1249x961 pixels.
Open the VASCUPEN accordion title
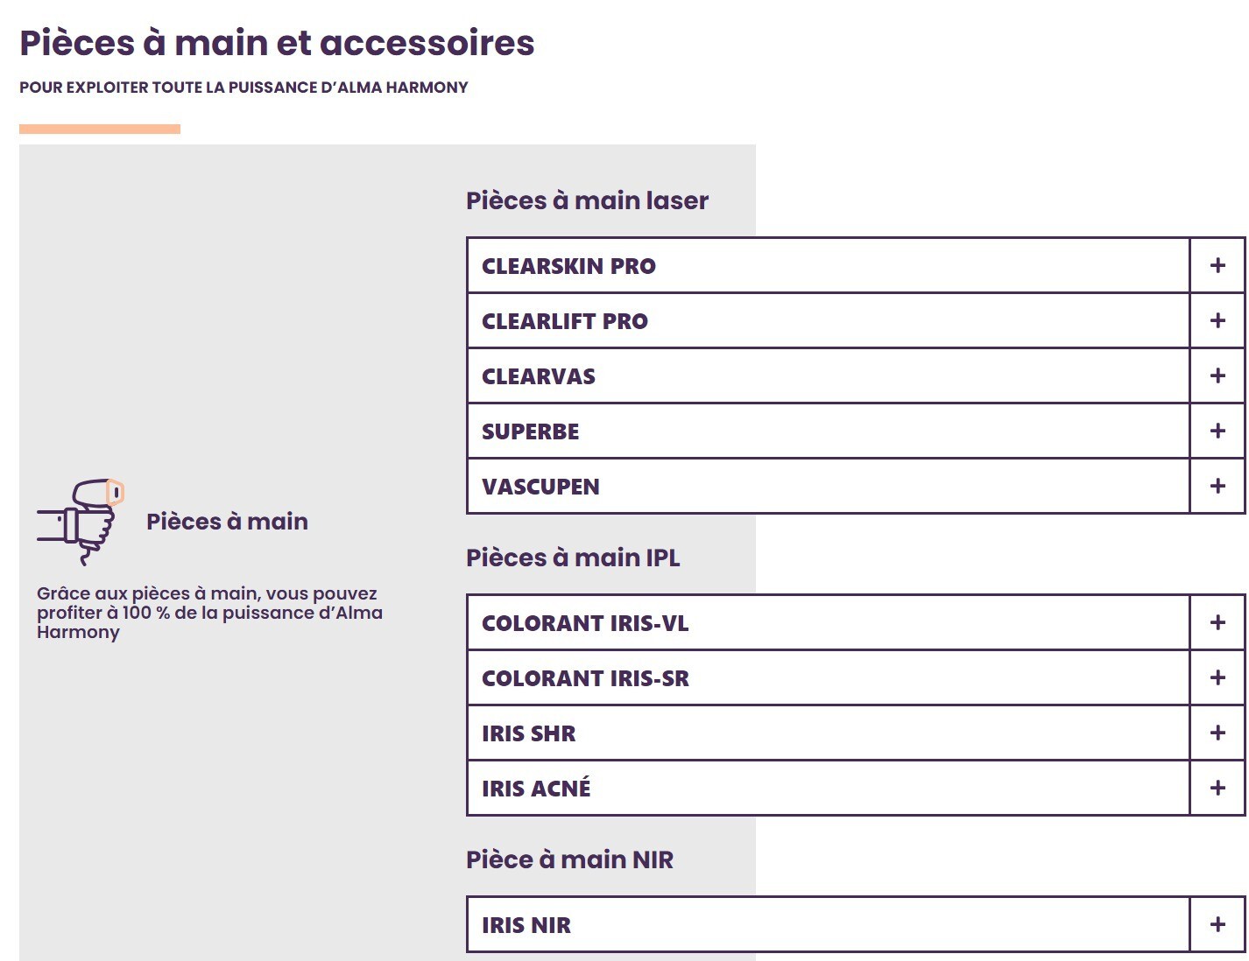540,487
